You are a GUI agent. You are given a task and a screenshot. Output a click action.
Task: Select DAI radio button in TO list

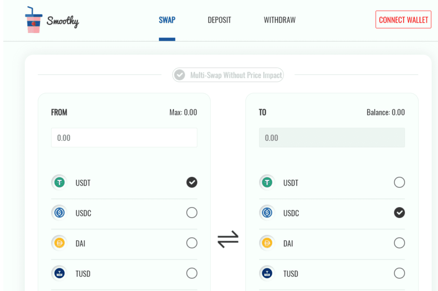click(399, 243)
